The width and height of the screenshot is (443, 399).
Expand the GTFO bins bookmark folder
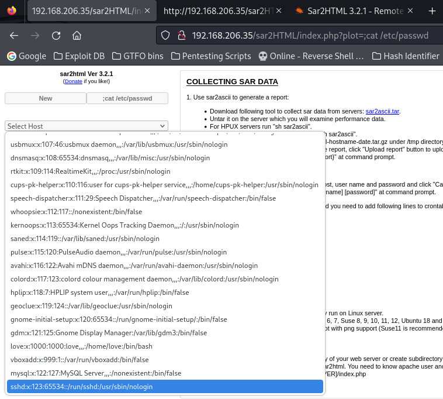[139, 56]
